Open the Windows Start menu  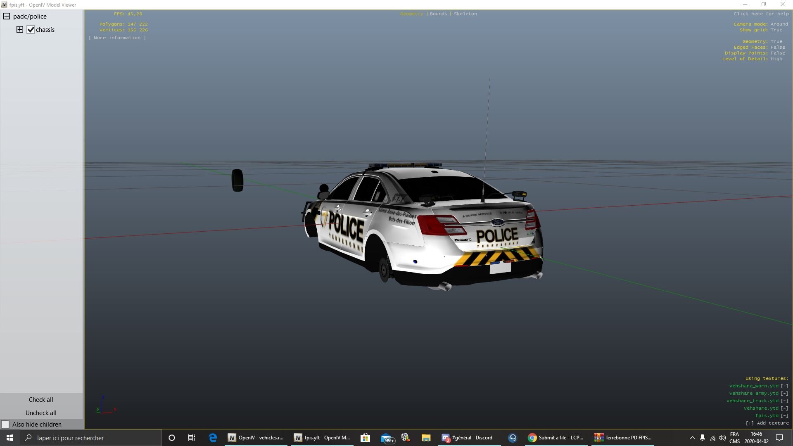pyautogui.click(x=10, y=438)
